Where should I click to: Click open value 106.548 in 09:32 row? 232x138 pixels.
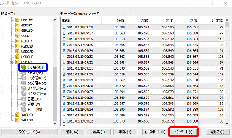pos(119,62)
